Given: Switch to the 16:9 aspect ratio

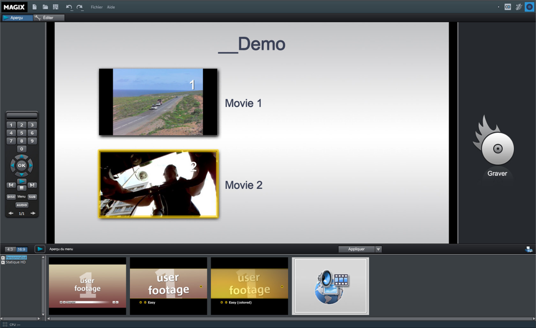Looking at the screenshot, I should (21, 249).
